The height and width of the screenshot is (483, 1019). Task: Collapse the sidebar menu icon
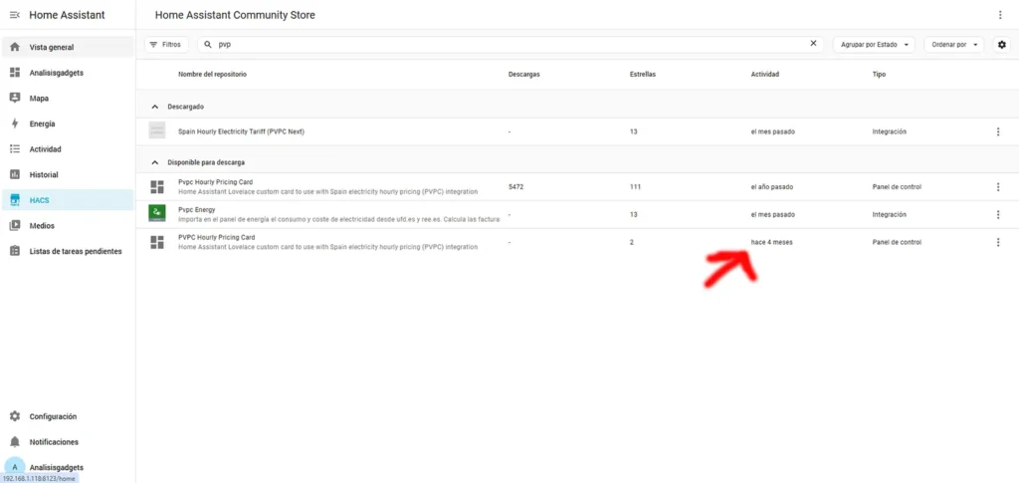[15, 15]
